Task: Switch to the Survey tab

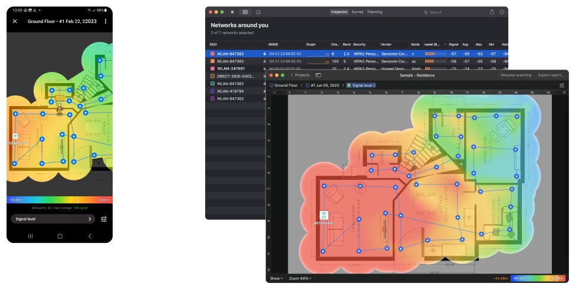Action: 357,12
